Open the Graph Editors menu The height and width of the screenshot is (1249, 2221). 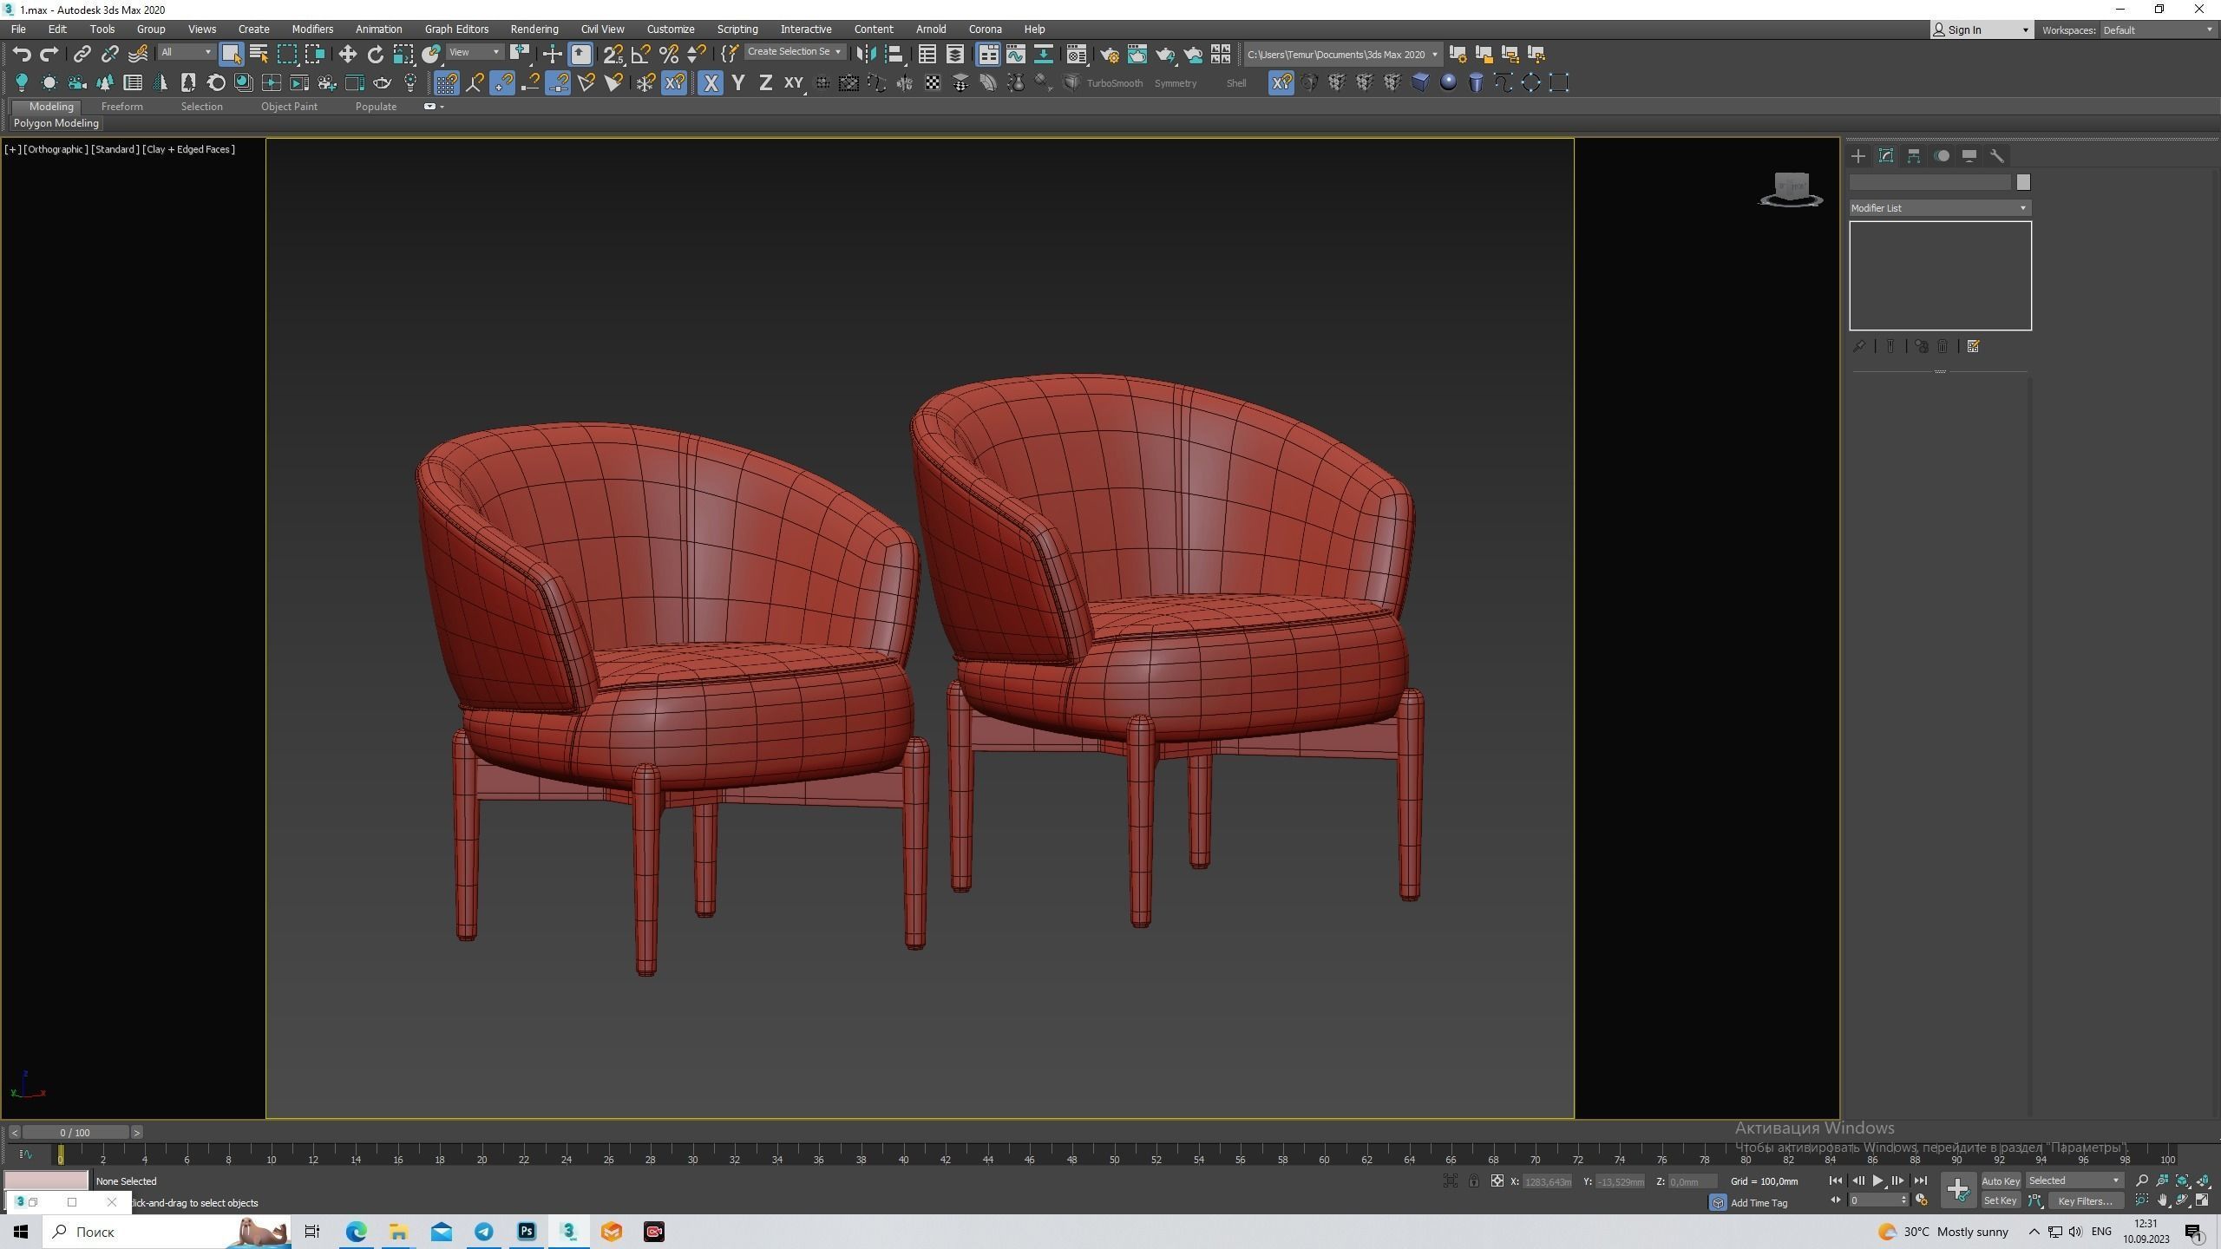[456, 29]
